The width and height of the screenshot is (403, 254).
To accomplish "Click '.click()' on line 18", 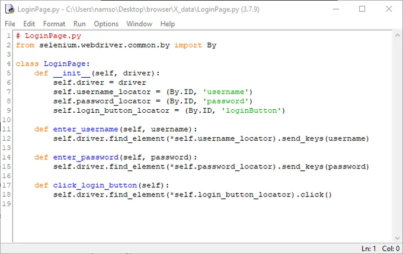I will pyautogui.click(x=314, y=195).
